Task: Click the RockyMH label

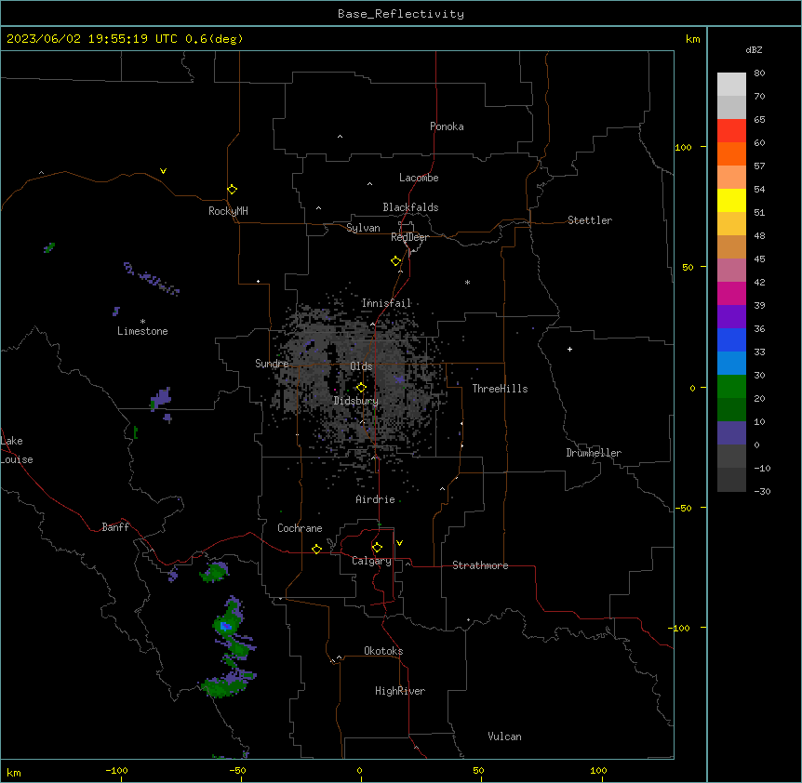Action: 228,211
